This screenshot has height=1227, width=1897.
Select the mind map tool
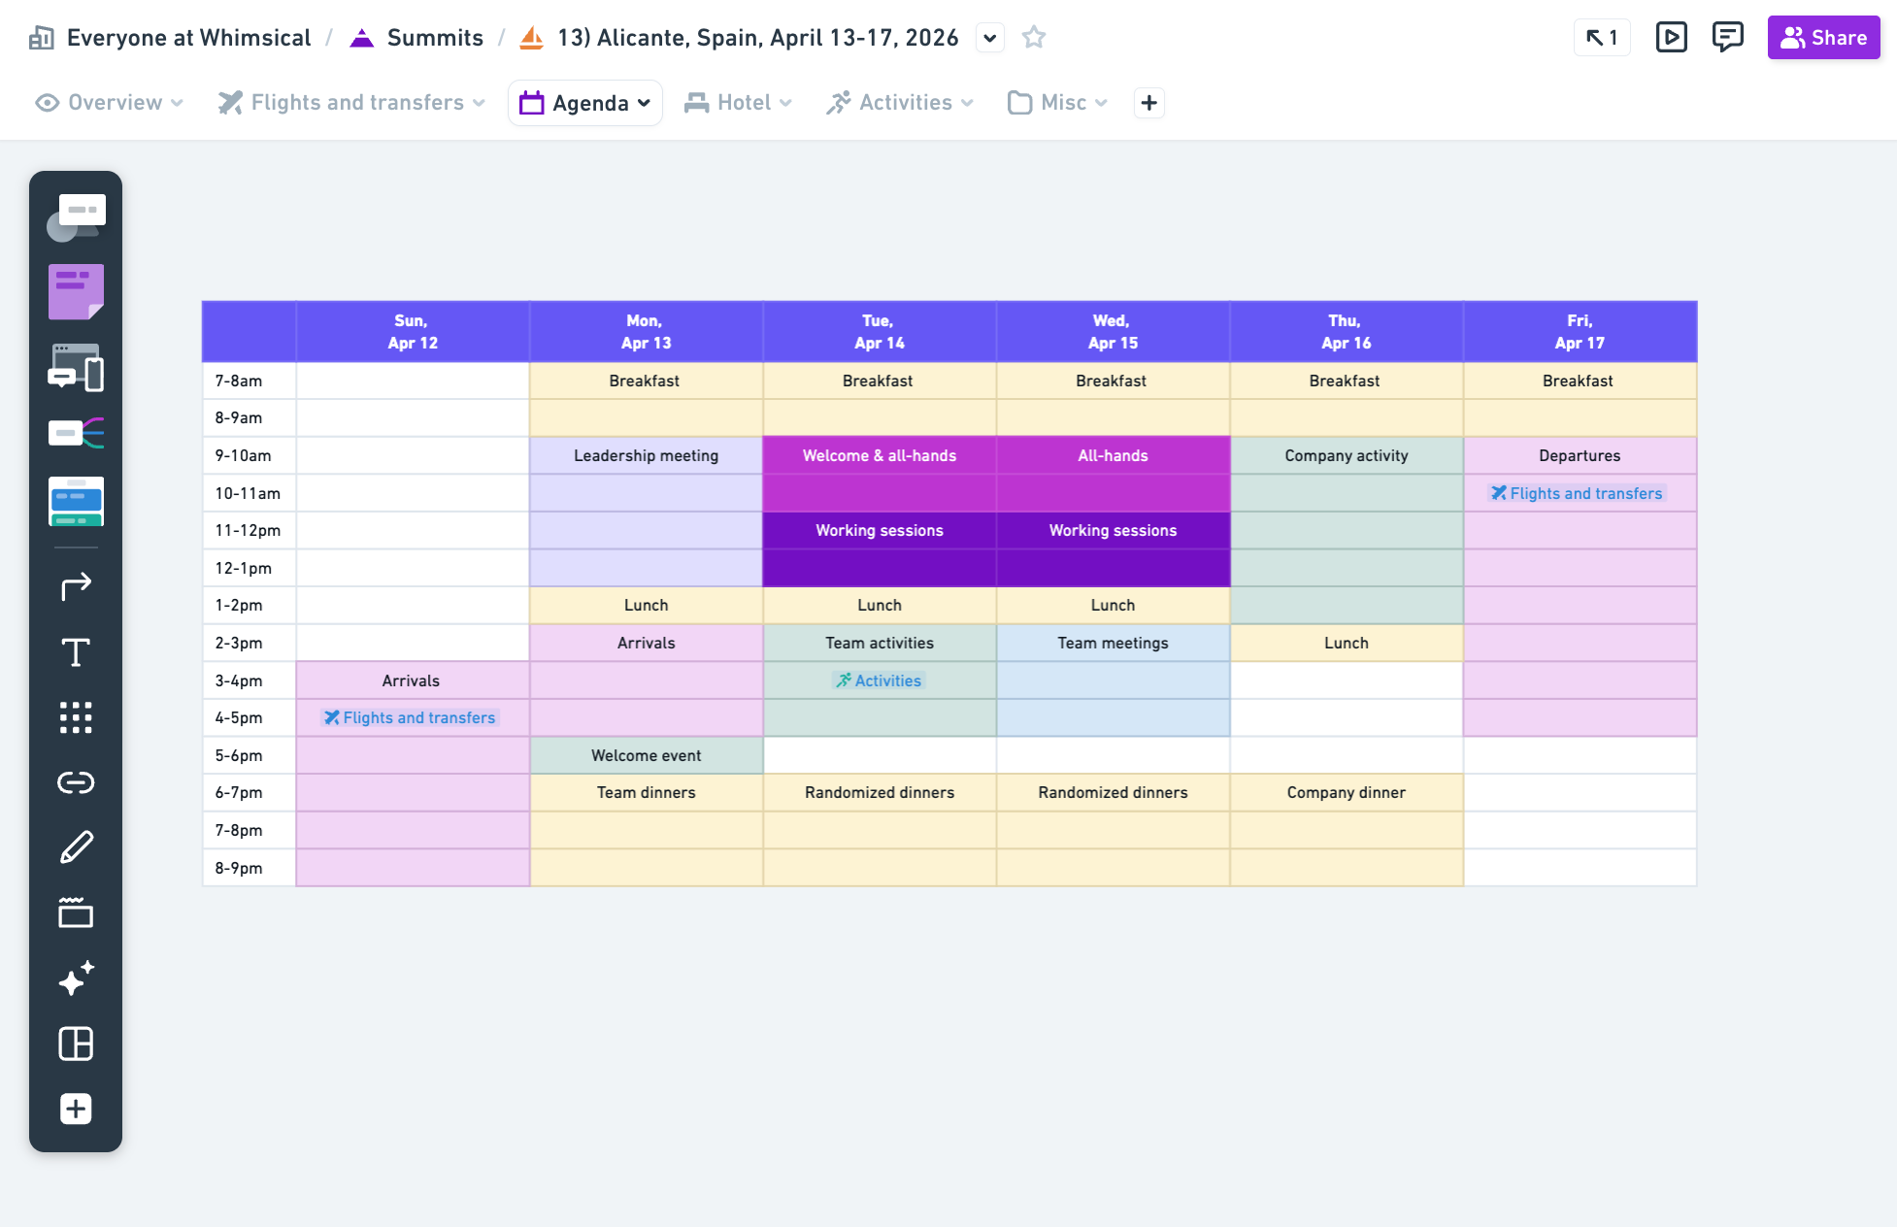coord(76,433)
